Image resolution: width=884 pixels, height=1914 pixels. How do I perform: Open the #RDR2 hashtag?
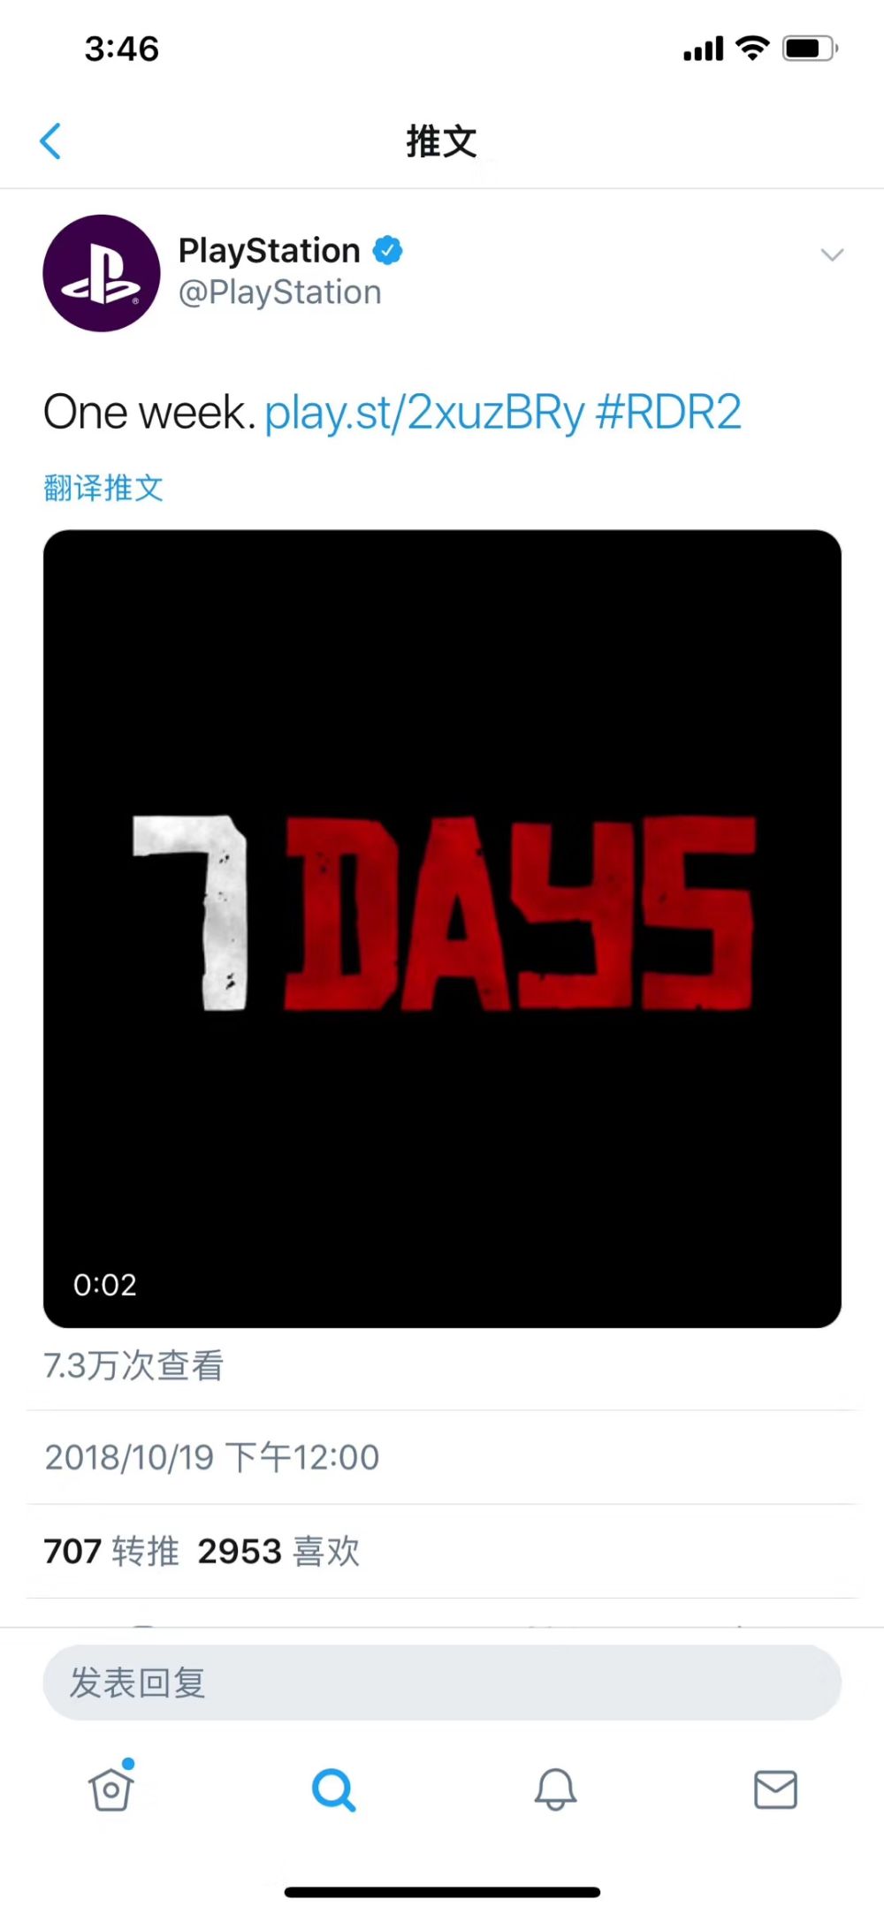point(668,413)
